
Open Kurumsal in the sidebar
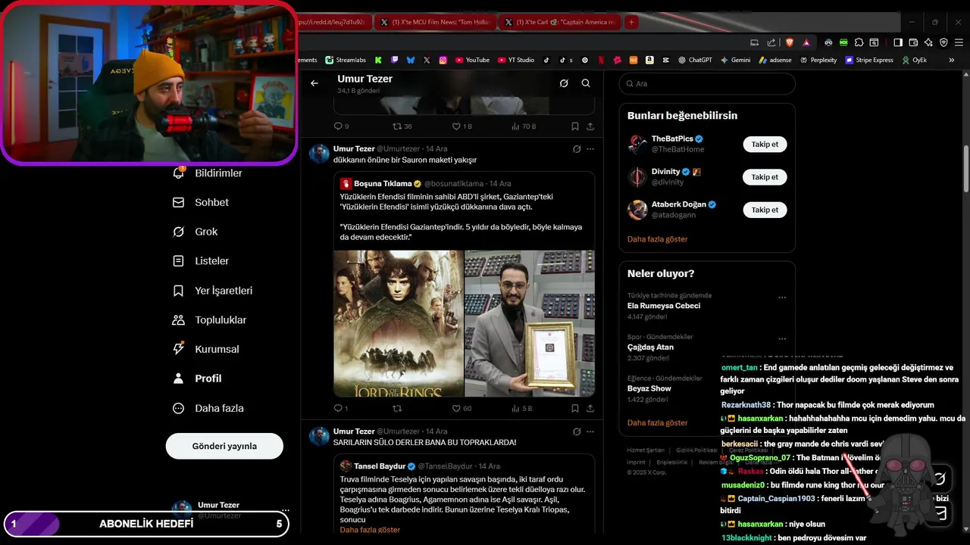point(205,349)
